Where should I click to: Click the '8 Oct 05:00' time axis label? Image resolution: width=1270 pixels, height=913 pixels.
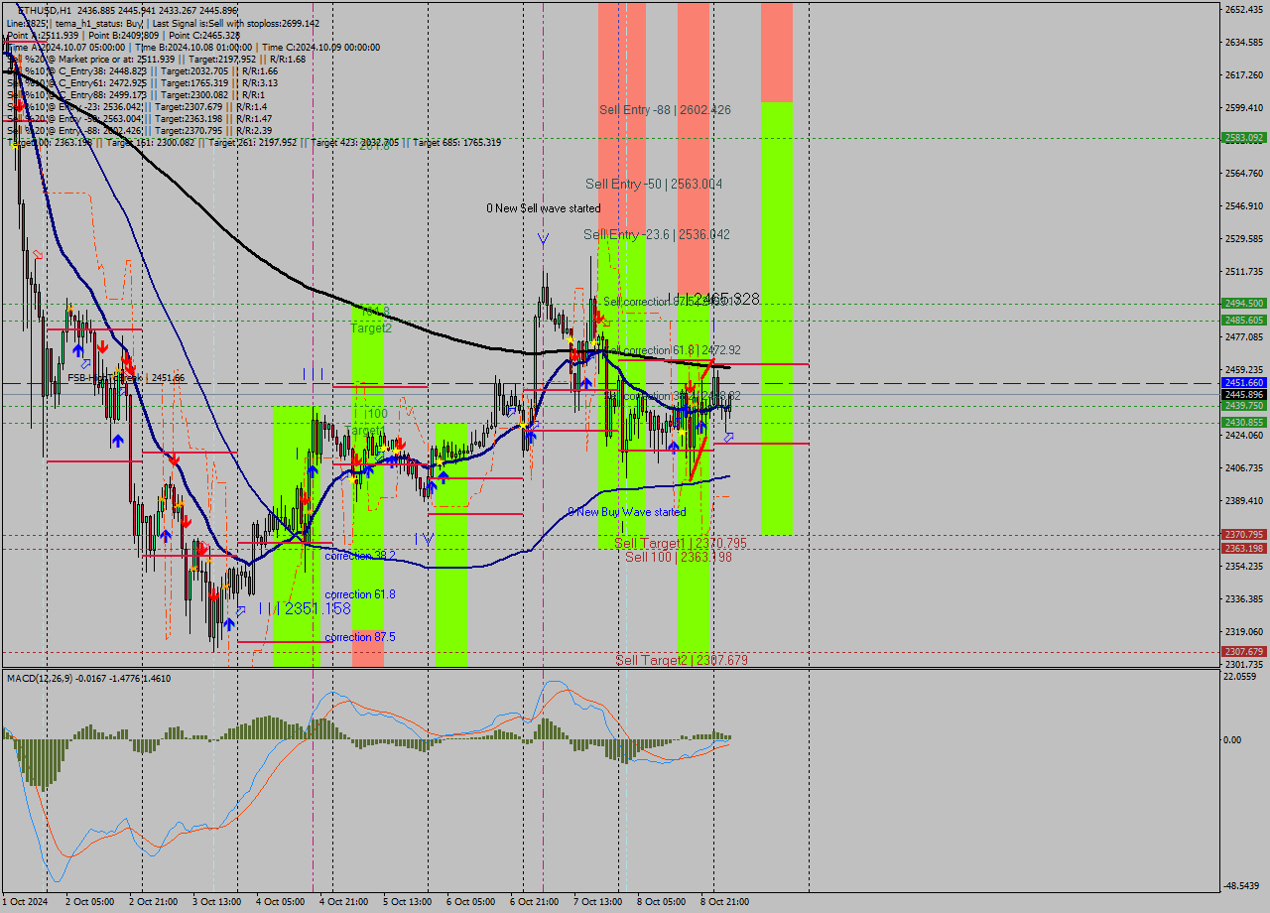(662, 902)
